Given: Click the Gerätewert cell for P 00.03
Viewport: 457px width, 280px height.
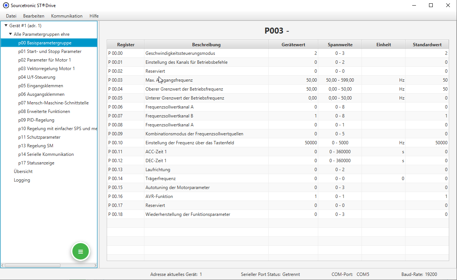Looking at the screenshot, I should [293, 80].
